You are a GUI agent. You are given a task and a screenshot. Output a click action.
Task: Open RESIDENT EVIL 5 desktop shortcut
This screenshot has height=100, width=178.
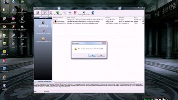click(x=13, y=28)
